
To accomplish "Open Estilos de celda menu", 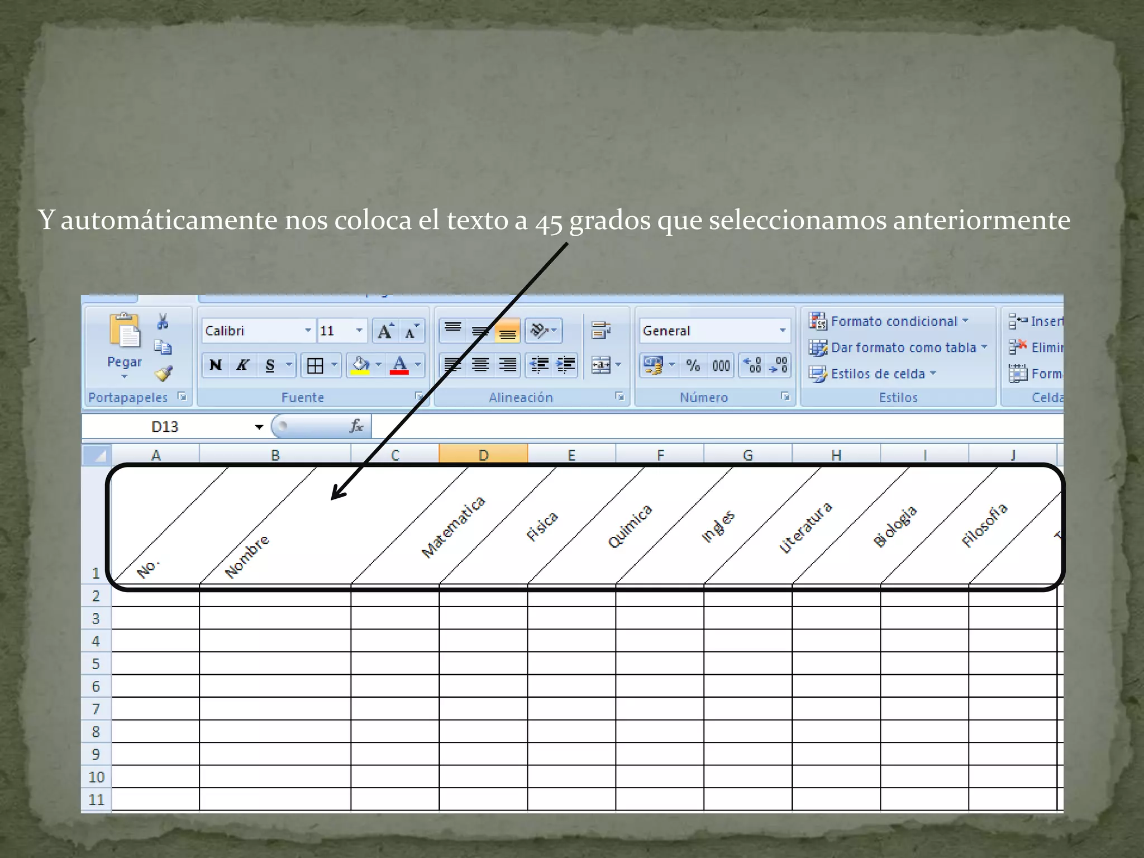I will coord(873,374).
